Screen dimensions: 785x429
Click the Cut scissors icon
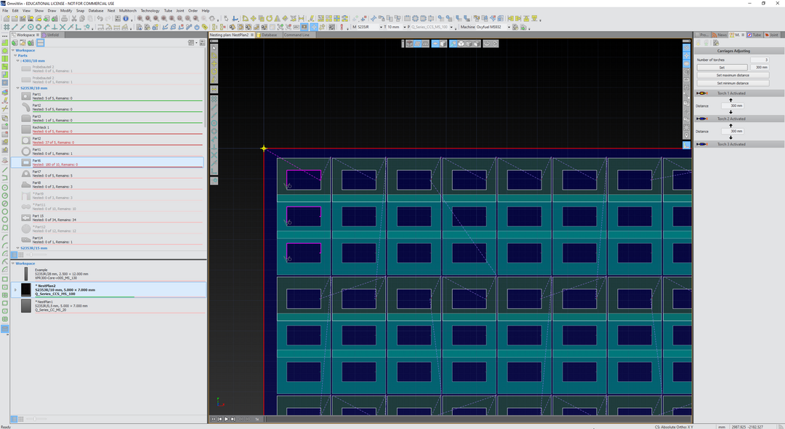(74, 18)
